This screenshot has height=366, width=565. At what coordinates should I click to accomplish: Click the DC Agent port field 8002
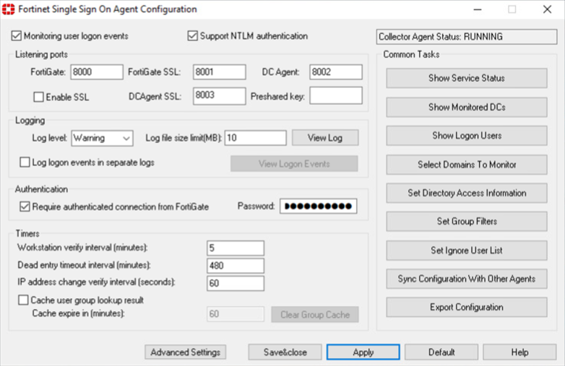(336, 72)
